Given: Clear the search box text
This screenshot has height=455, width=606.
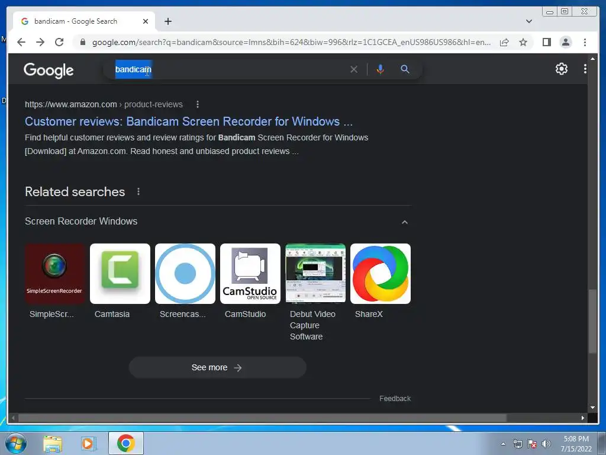Looking at the screenshot, I should tap(354, 69).
